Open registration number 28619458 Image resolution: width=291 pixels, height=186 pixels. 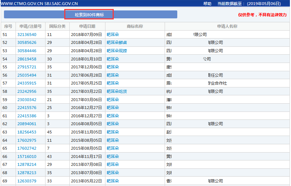(27, 59)
